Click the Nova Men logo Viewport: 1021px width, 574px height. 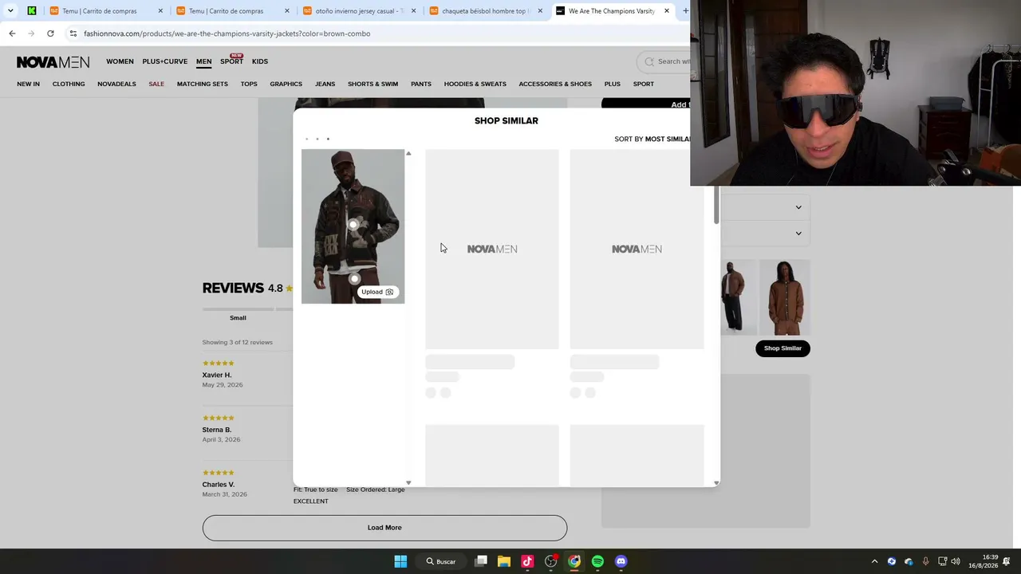(53, 62)
